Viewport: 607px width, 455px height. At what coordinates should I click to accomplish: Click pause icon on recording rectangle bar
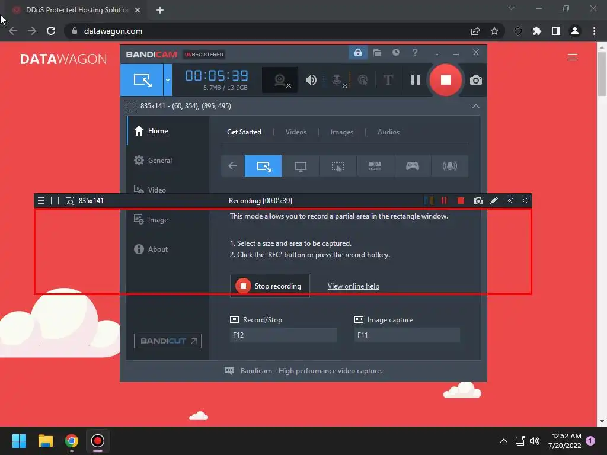tap(444, 200)
